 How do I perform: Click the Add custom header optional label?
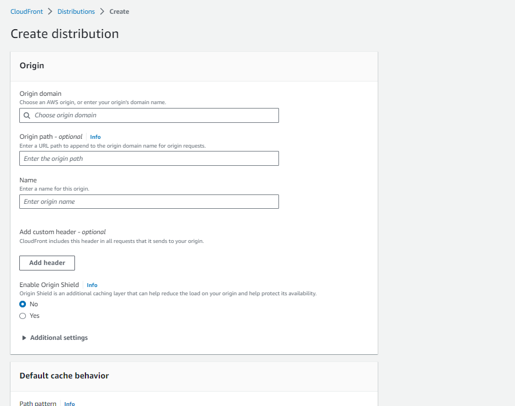[x=62, y=232]
